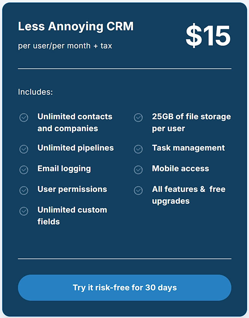Click the checkmark beside Unlimited contacts and companies

[x=24, y=117]
